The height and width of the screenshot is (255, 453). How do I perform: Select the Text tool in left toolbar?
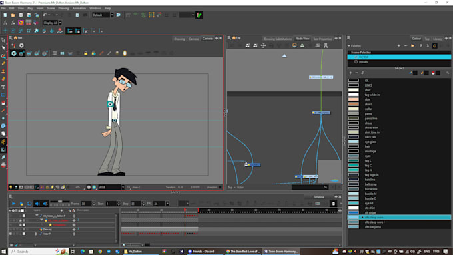3,87
